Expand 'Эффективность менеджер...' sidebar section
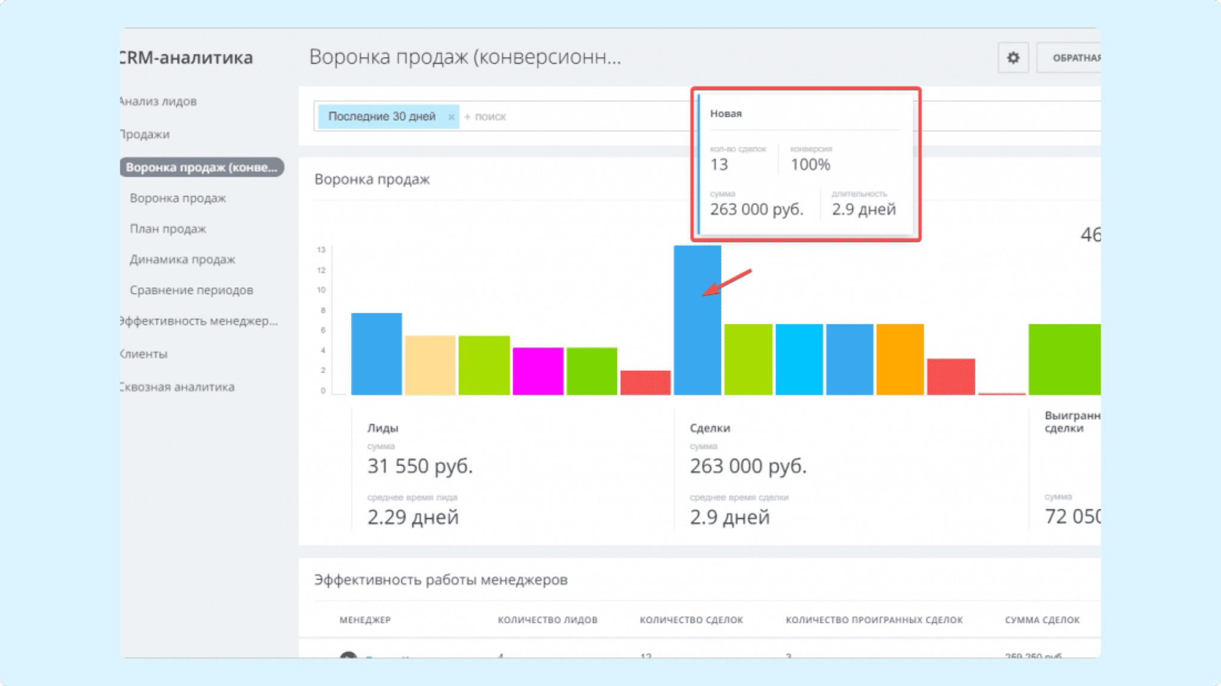 (199, 321)
